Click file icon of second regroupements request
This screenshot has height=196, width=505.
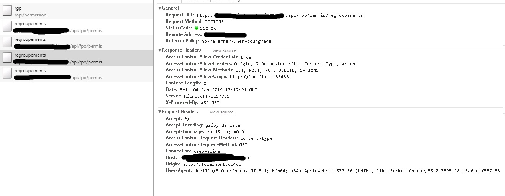pyautogui.click(x=7, y=42)
